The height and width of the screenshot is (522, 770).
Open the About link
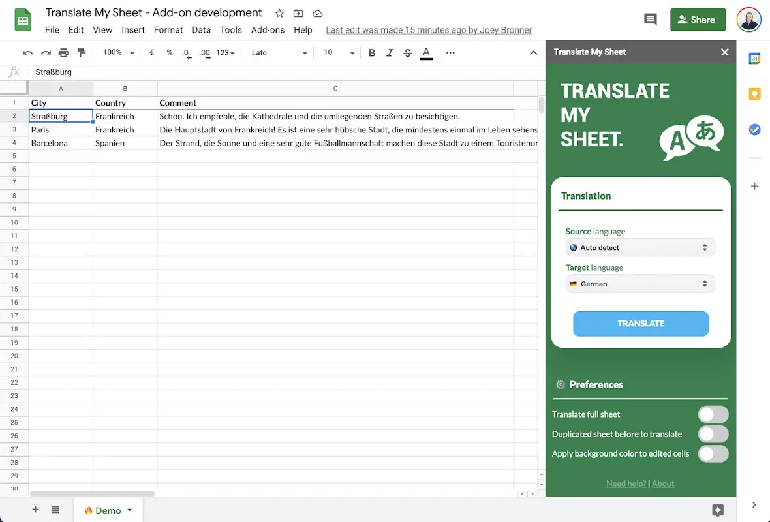(663, 484)
